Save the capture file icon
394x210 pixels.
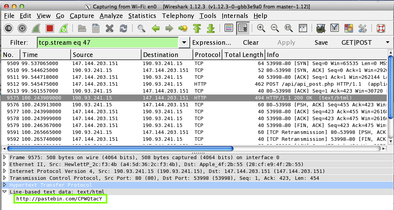[96, 28]
